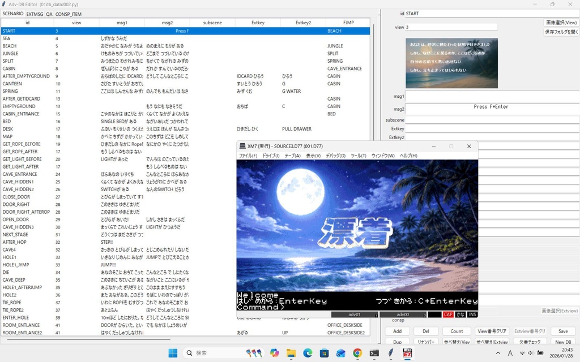Click the view field containing 3
This screenshot has width=580, height=362.
coord(451,27)
